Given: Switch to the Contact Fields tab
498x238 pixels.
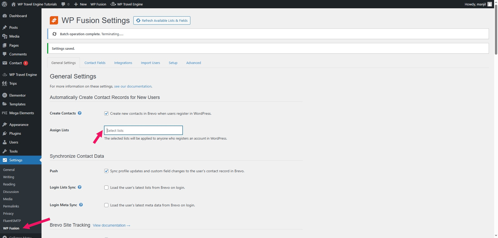Looking at the screenshot, I should click(x=95, y=63).
